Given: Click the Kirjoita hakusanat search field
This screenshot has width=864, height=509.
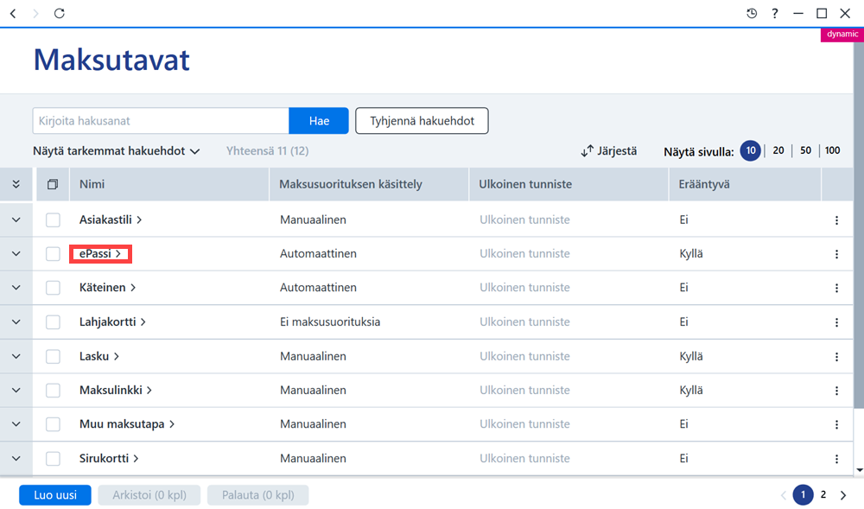Looking at the screenshot, I should (161, 121).
